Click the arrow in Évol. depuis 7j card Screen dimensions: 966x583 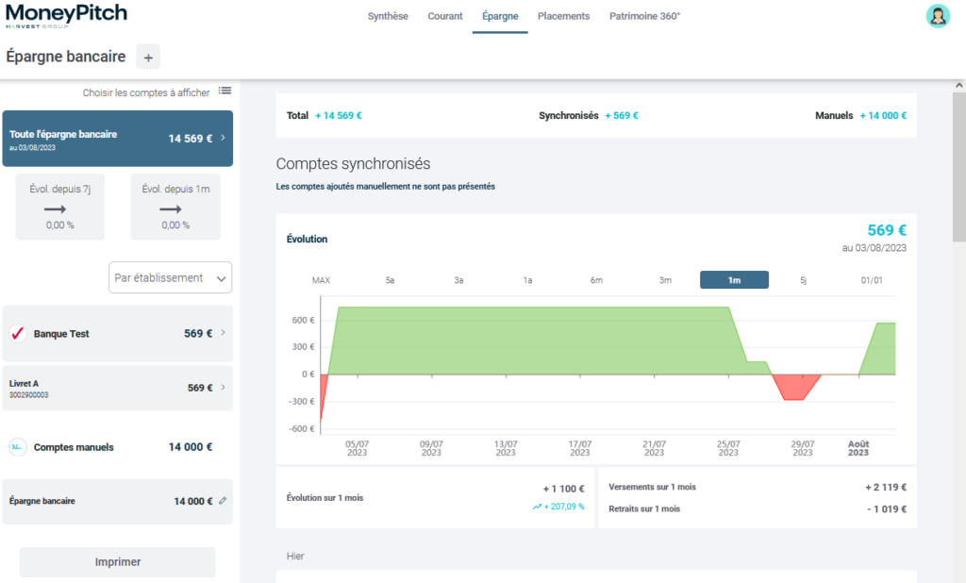pyautogui.click(x=55, y=209)
